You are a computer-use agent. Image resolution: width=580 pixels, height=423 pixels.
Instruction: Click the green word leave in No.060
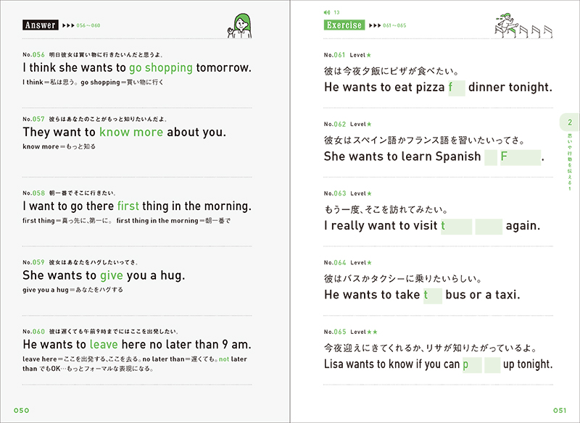point(104,344)
